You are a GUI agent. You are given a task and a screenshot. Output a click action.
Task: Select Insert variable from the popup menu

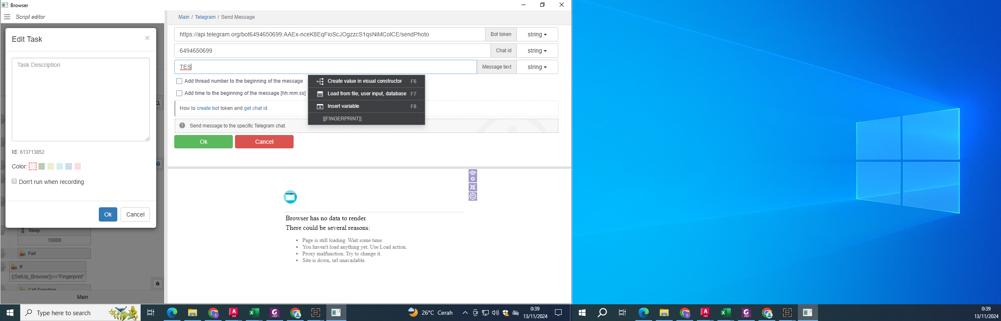pyautogui.click(x=343, y=106)
